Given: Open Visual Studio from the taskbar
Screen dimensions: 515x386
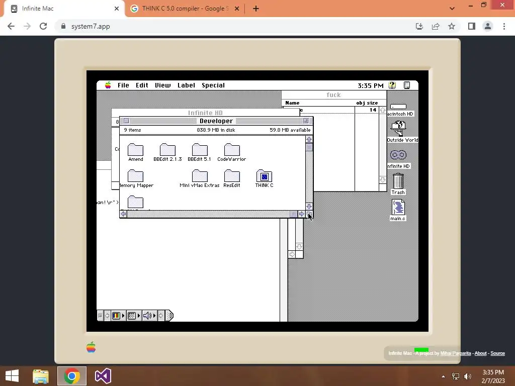Looking at the screenshot, I should coord(103,376).
